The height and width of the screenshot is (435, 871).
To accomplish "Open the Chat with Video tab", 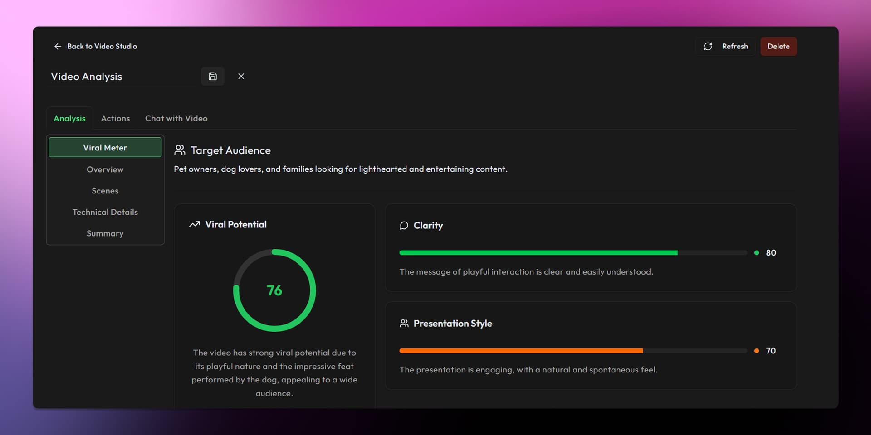I will coord(176,118).
